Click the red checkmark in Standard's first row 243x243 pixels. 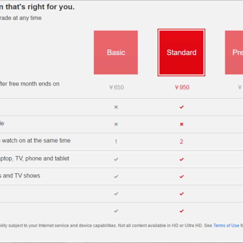[181, 107]
